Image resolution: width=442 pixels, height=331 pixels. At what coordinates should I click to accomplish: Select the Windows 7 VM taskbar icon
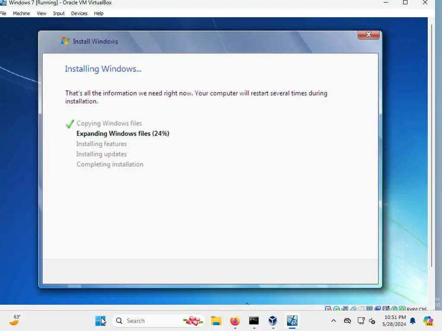tap(292, 321)
